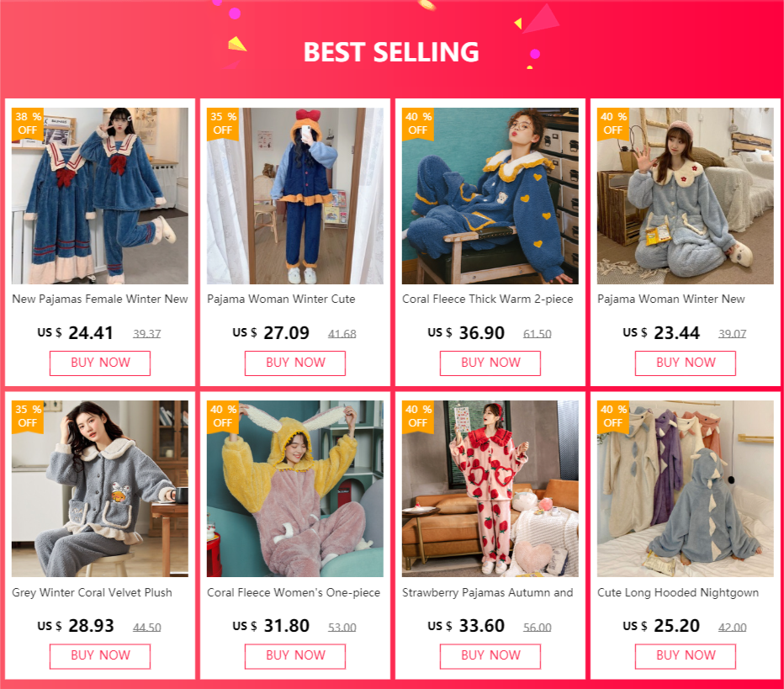Click BUY NOW for Coral Fleece Women's One-piece
The height and width of the screenshot is (689, 784).
[x=295, y=656]
